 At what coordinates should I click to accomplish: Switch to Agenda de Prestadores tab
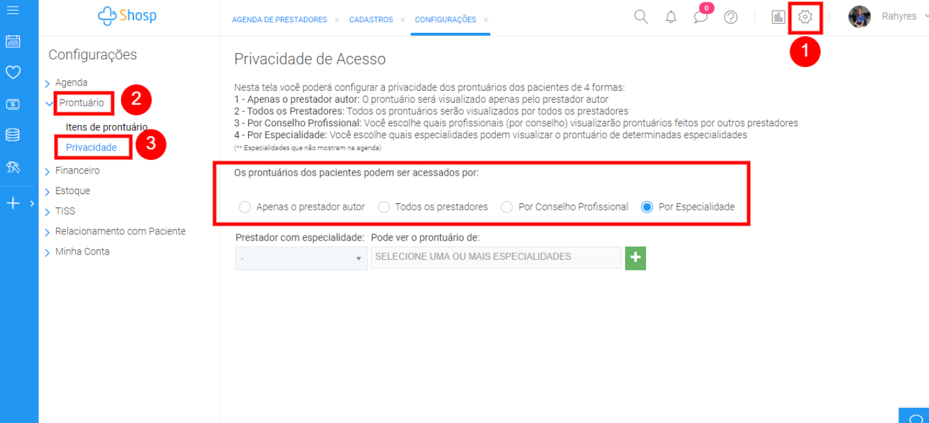pos(279,20)
